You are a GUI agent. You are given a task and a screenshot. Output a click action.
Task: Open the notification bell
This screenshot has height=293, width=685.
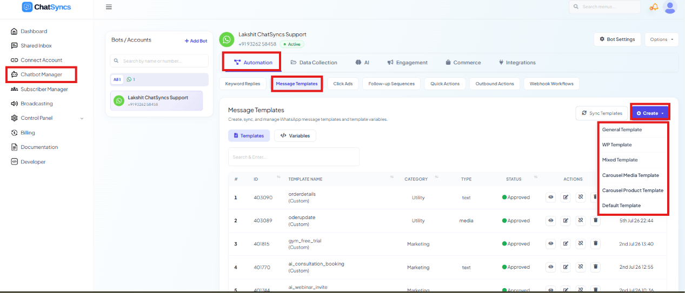click(x=654, y=7)
